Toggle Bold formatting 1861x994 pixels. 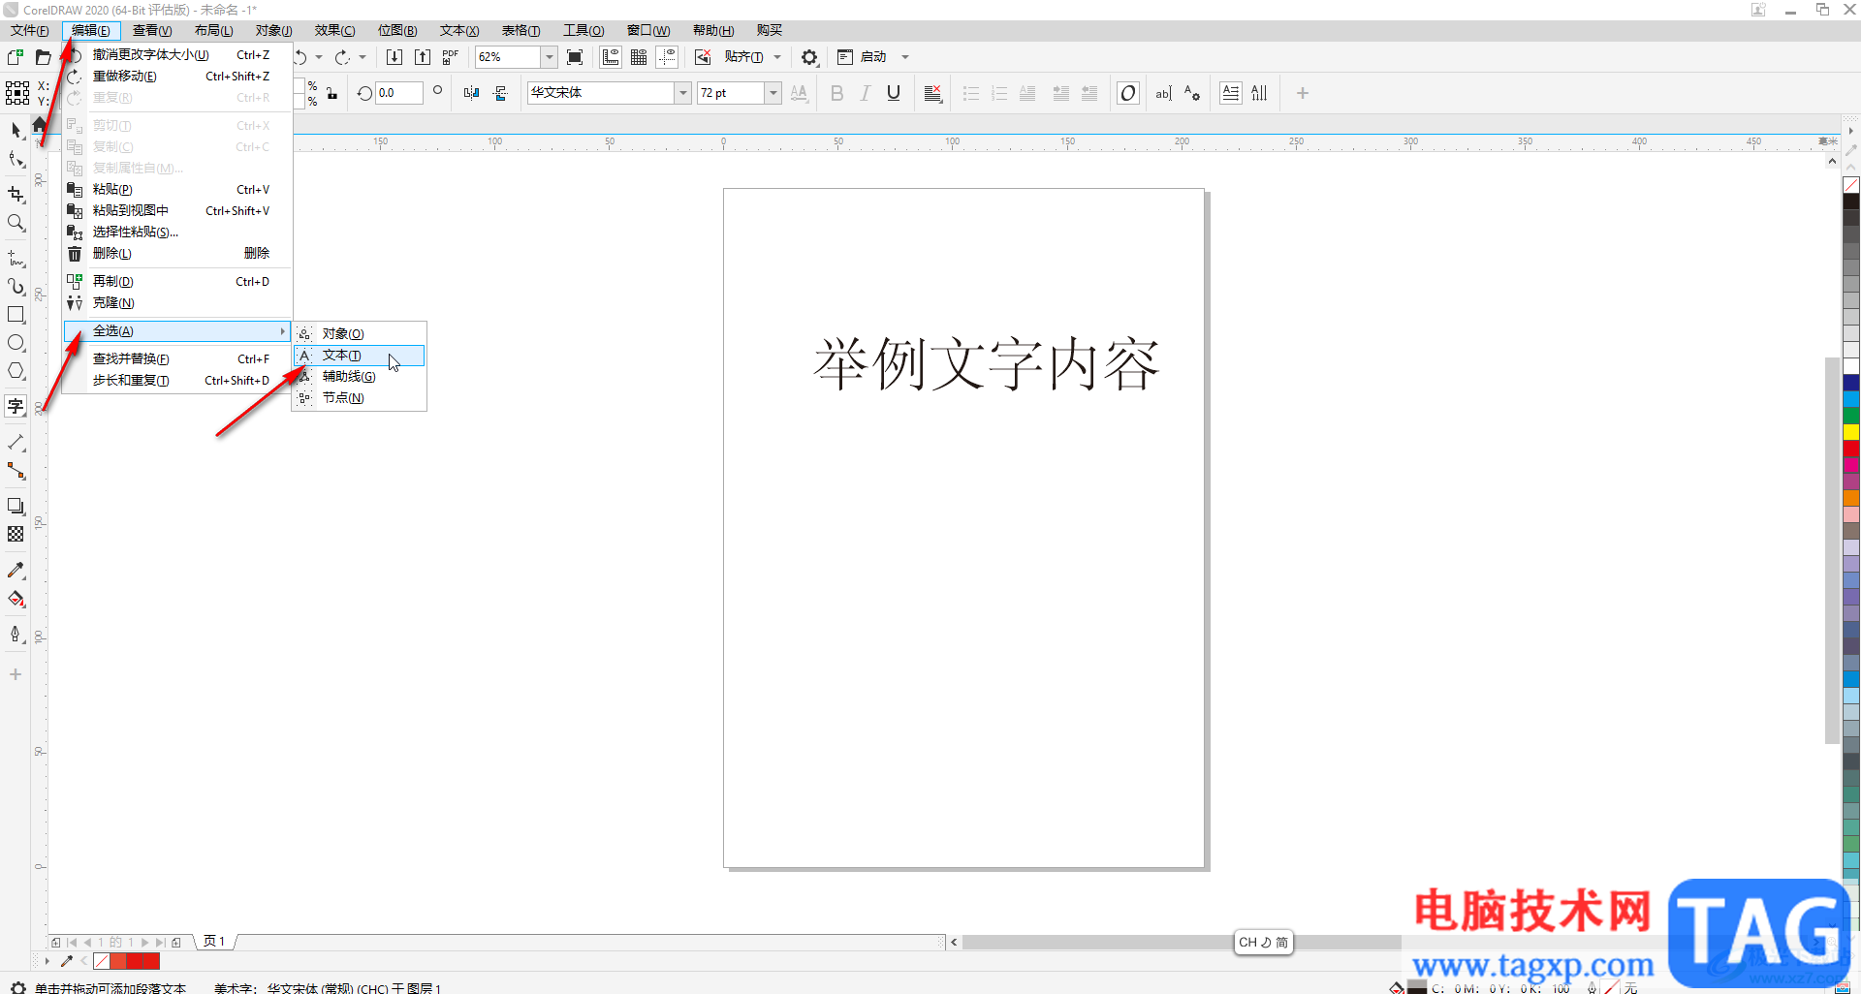[x=837, y=93]
